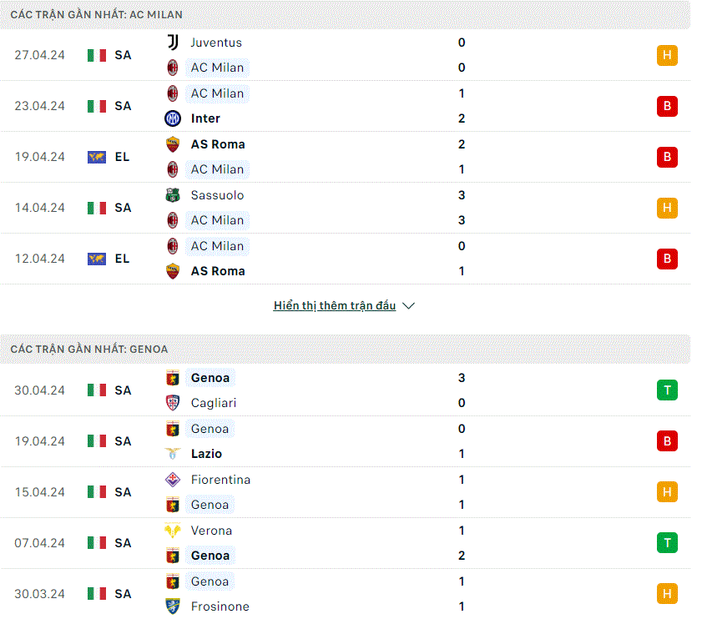Click the Inter club crest icon
This screenshot has width=702, height=619.
(173, 118)
